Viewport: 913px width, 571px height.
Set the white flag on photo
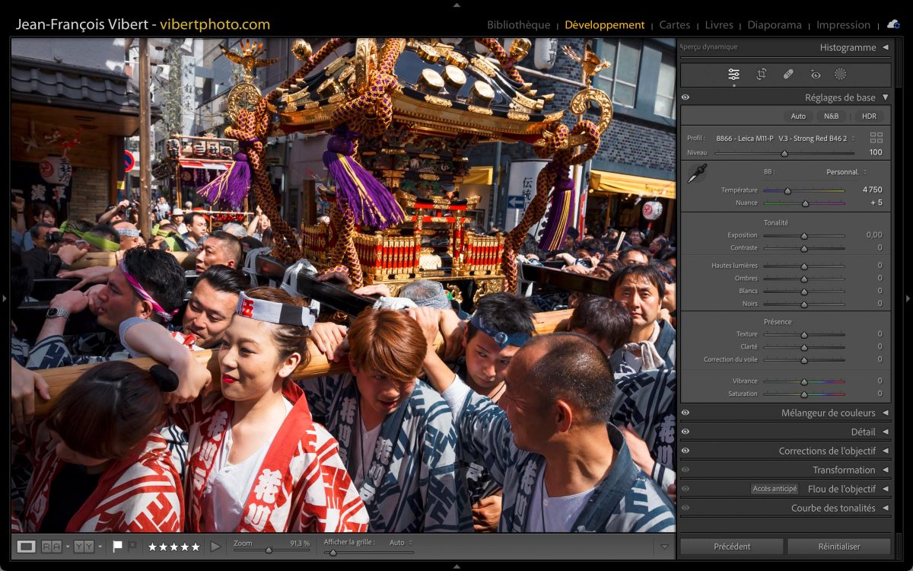point(118,547)
